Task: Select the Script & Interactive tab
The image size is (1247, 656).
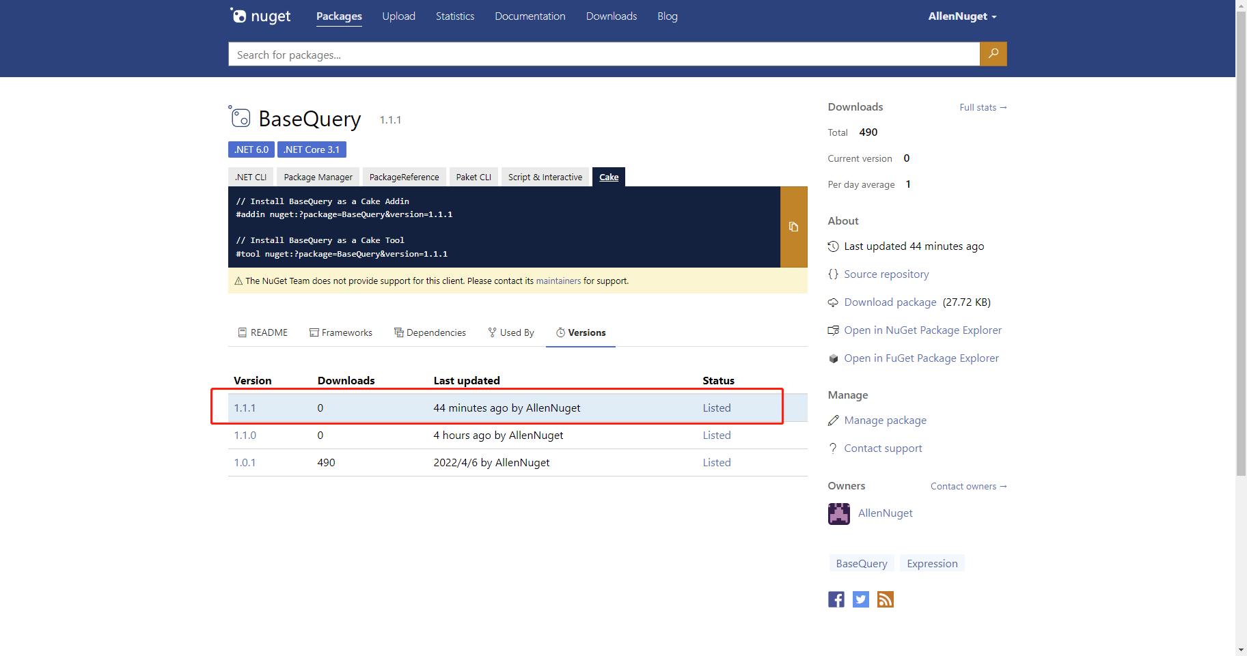Action: coord(545,177)
